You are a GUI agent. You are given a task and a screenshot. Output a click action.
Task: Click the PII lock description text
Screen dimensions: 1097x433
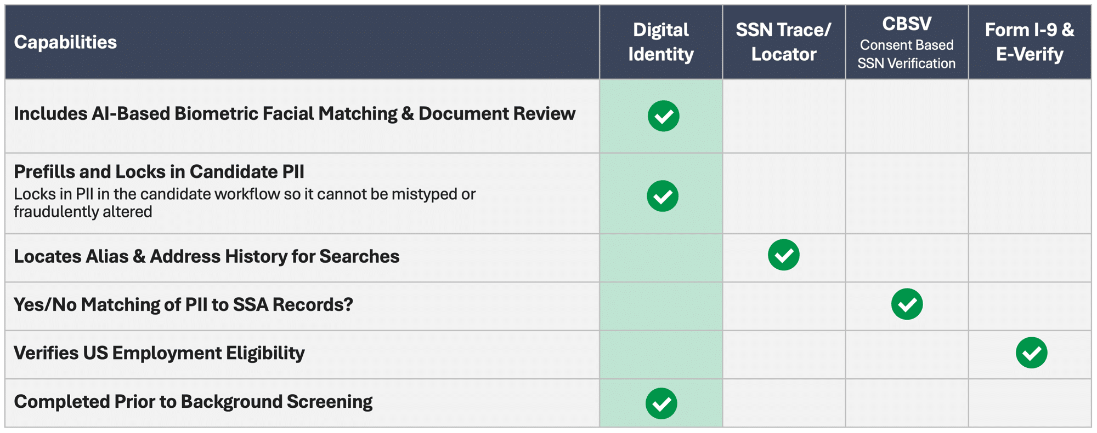[x=244, y=203]
